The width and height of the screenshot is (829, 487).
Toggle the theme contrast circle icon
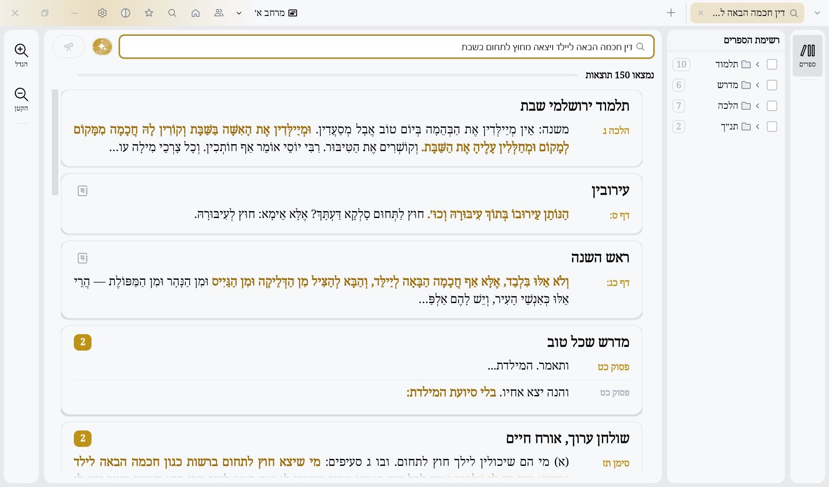pos(126,13)
